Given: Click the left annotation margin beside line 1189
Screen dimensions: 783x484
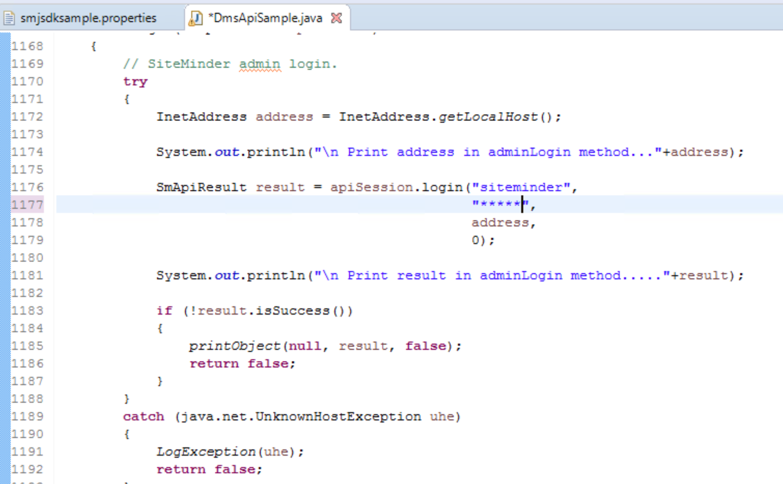Looking at the screenshot, I should pos(4,416).
